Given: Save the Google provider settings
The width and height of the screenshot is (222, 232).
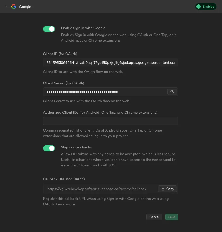Looking at the screenshot, I should click(172, 217).
